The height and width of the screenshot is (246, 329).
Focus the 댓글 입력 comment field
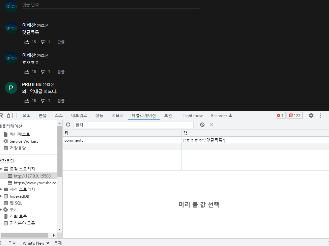pyautogui.click(x=111, y=5)
